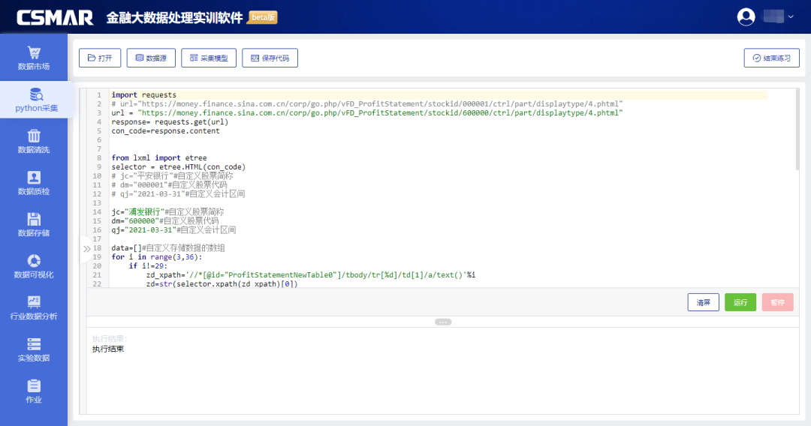Open the python采集 sidebar section
The width and height of the screenshot is (811, 426).
coord(35,95)
